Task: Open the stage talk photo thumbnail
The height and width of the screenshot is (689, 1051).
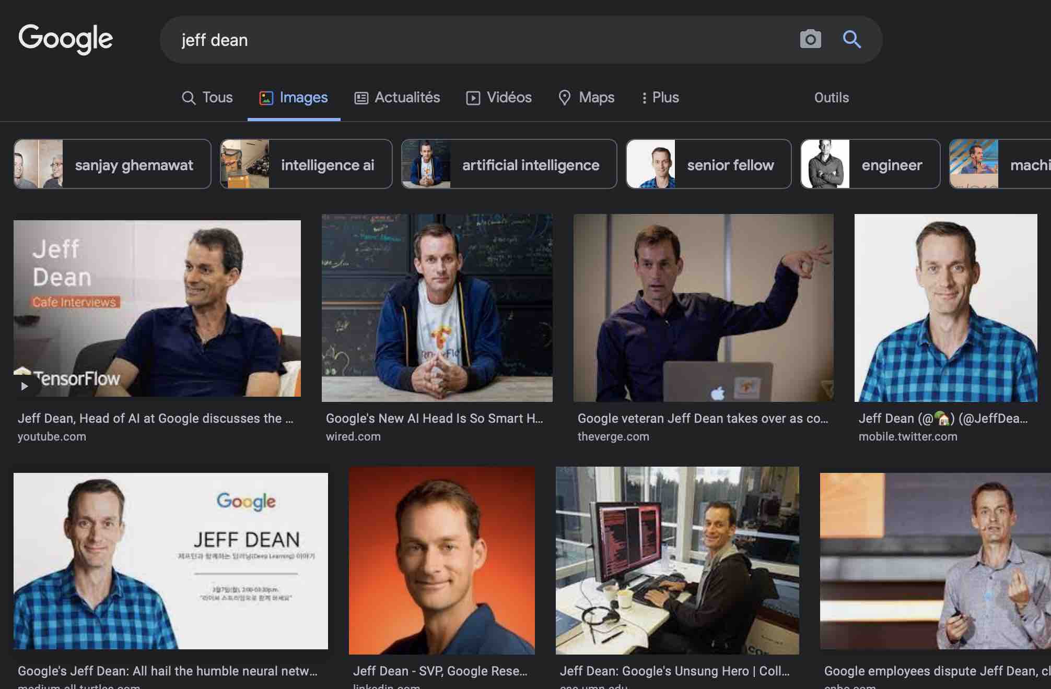Action: 936,561
